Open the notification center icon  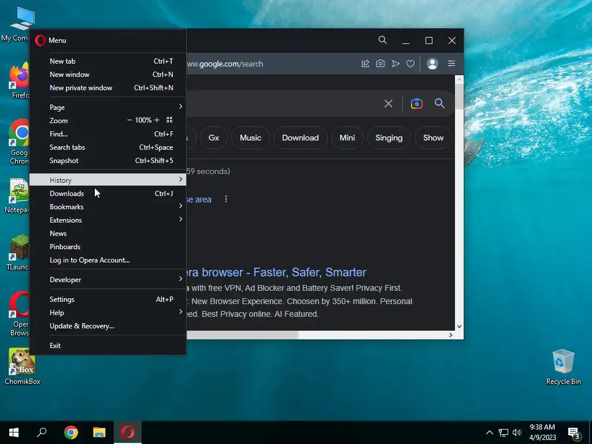574,434
